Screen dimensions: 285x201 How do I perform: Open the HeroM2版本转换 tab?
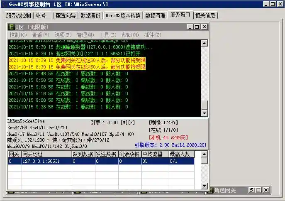[x=123, y=15]
